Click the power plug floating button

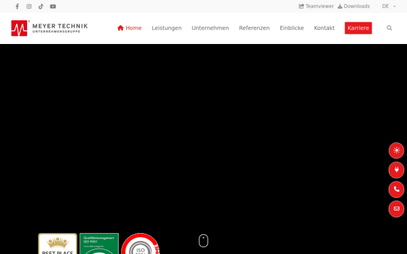[x=396, y=170]
